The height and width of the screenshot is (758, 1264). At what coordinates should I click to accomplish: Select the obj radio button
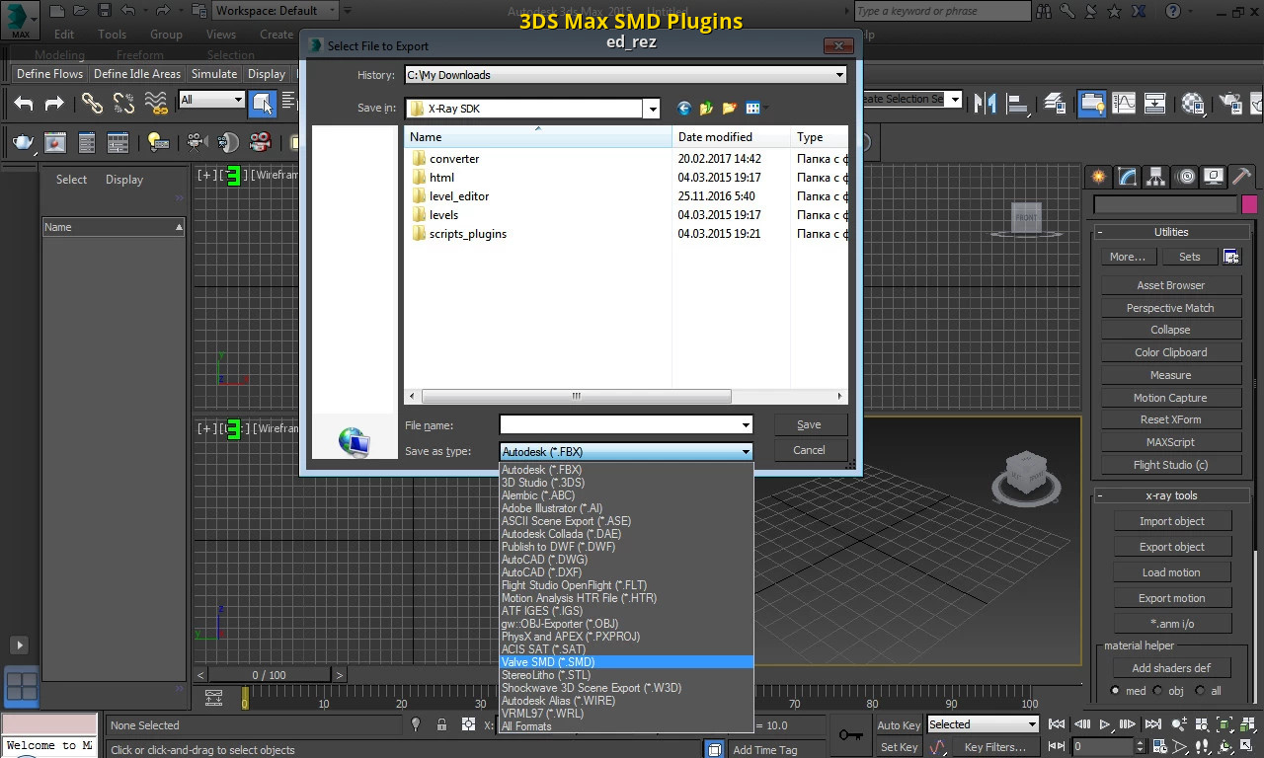1158,691
